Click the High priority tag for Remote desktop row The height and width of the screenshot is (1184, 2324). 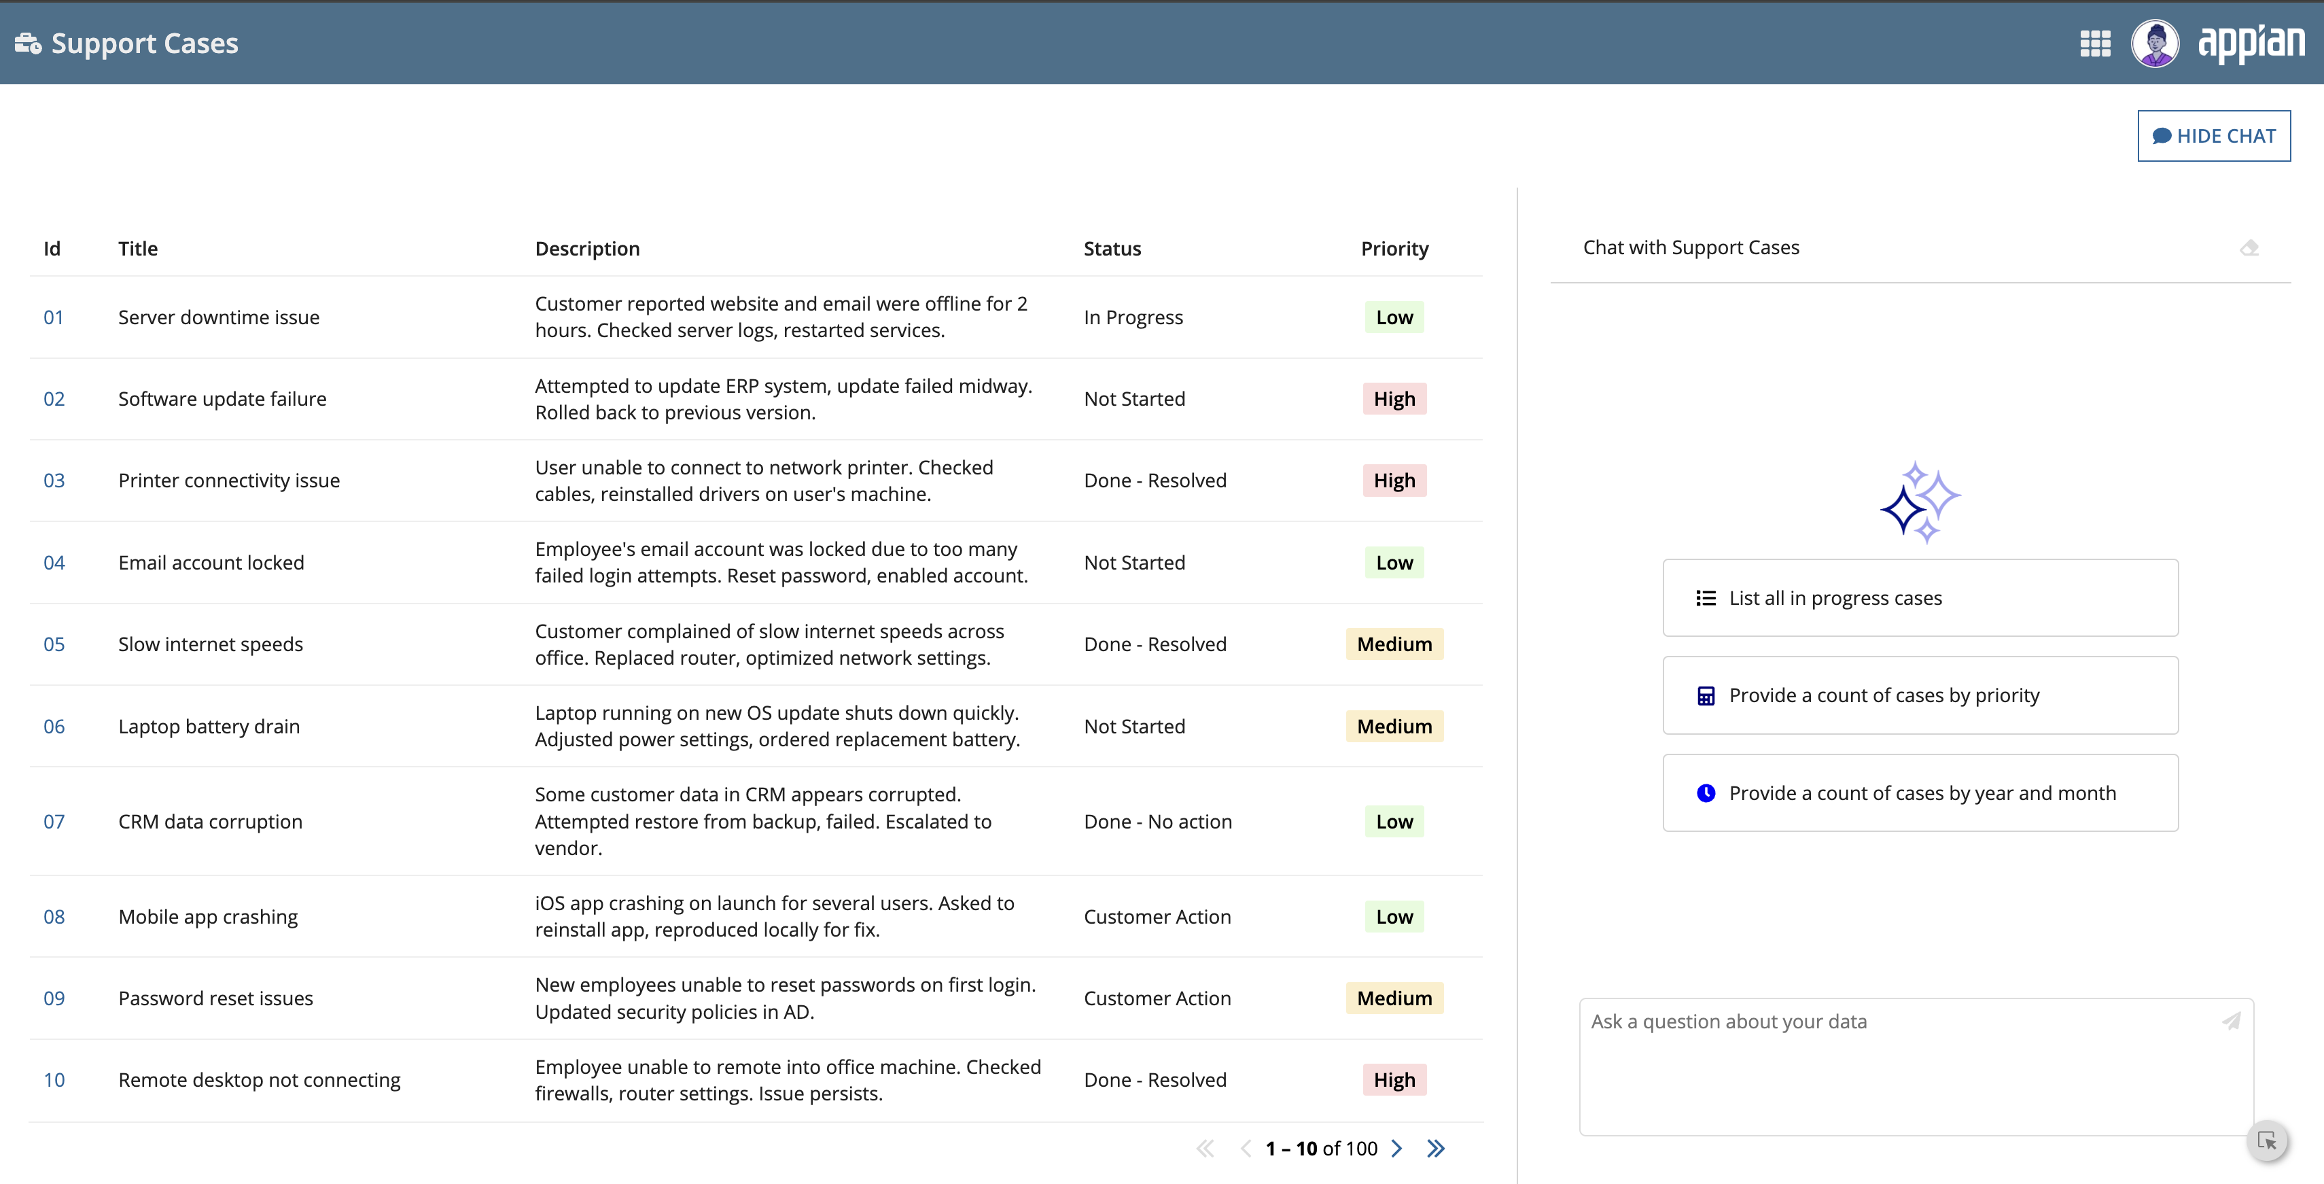(x=1395, y=1080)
